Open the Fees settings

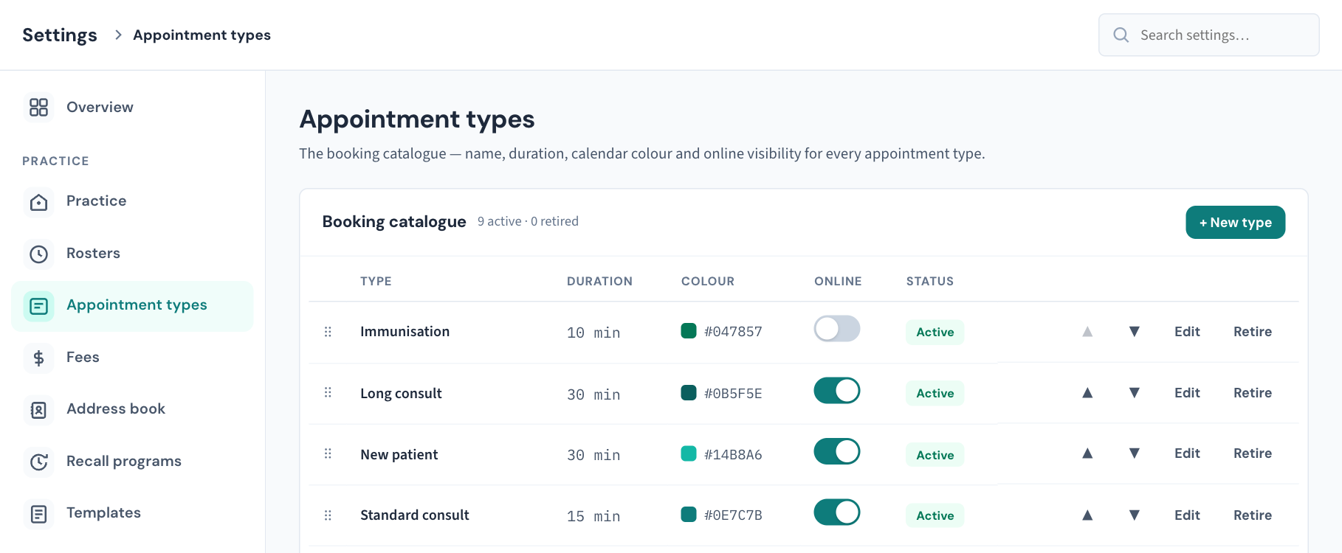(x=132, y=358)
